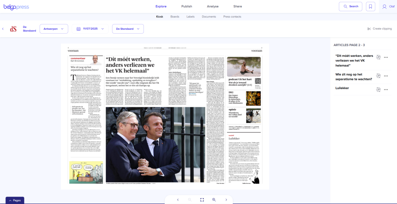
Task: Switch to the Boards tab
Action: click(x=174, y=17)
